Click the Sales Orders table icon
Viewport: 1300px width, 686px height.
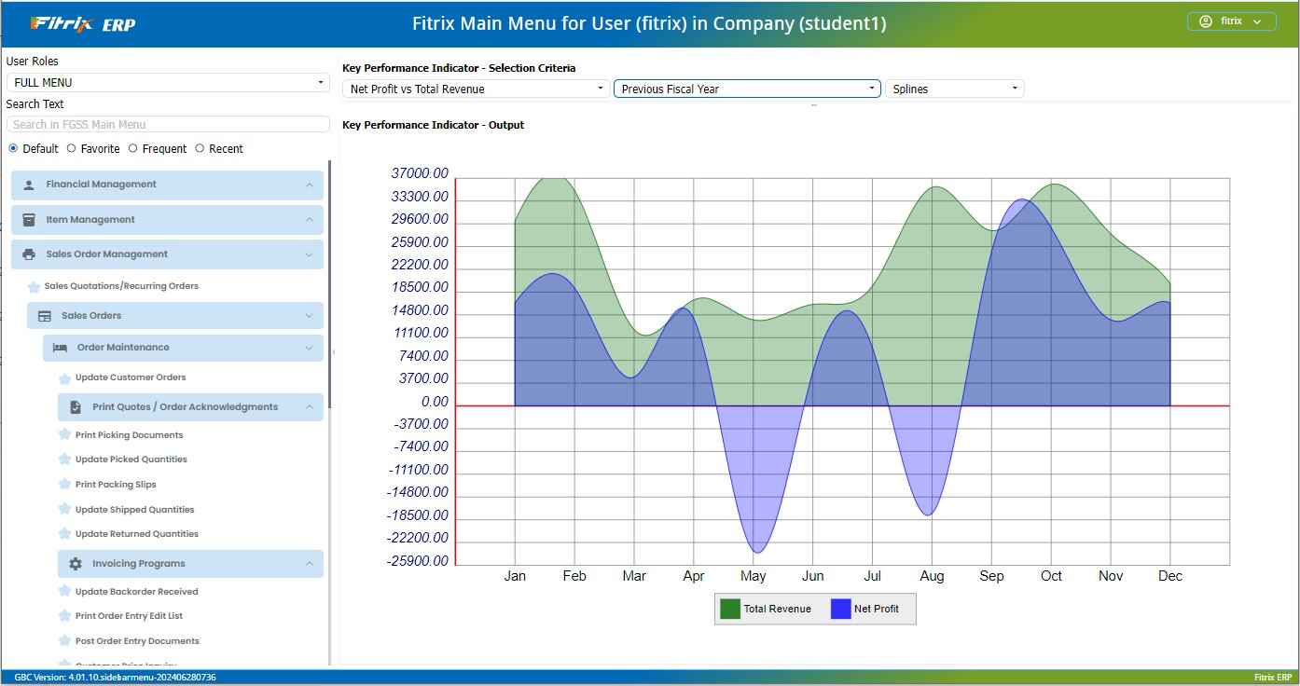44,316
